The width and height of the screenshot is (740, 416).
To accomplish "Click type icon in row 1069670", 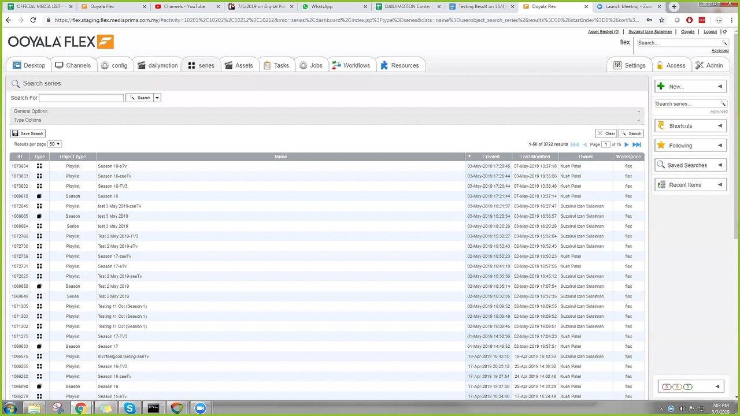I will [39, 196].
